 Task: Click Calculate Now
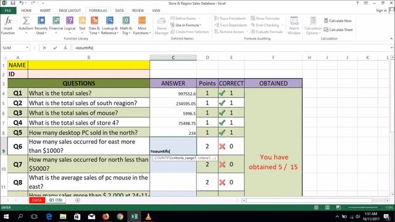338,20
